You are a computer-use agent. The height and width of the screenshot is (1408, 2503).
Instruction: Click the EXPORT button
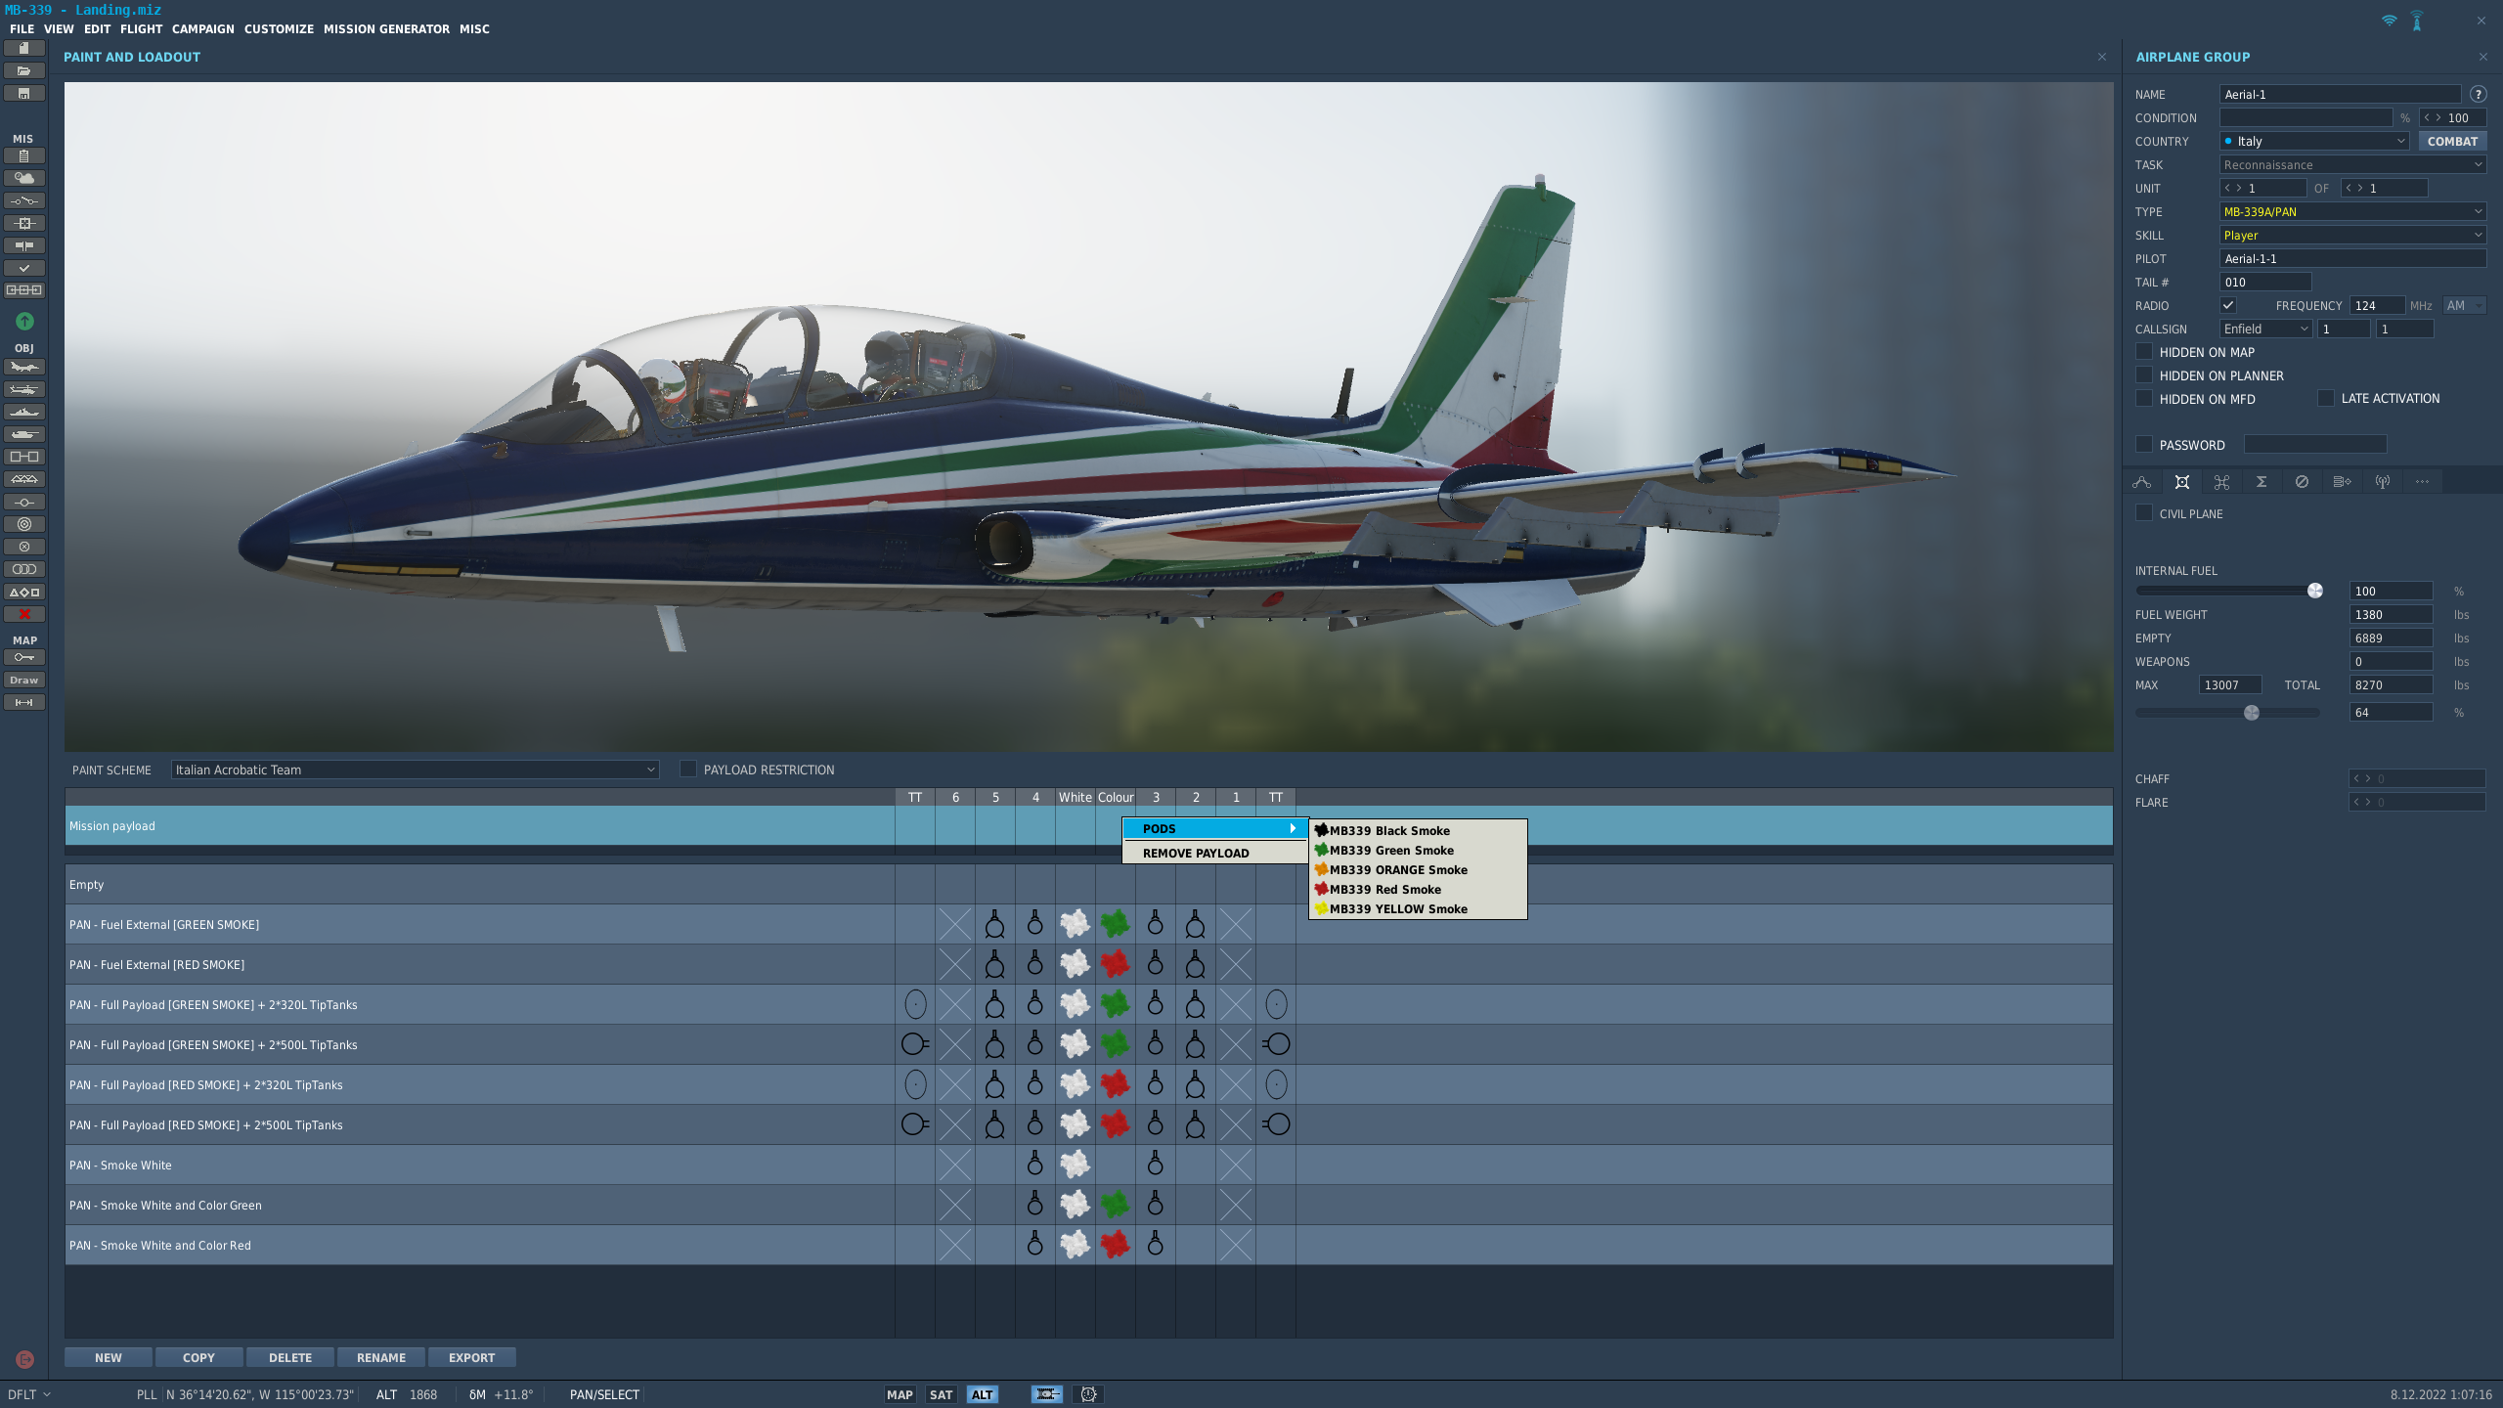[x=471, y=1357]
